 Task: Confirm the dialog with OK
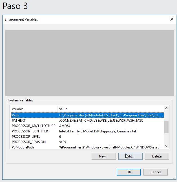[x=129, y=172]
